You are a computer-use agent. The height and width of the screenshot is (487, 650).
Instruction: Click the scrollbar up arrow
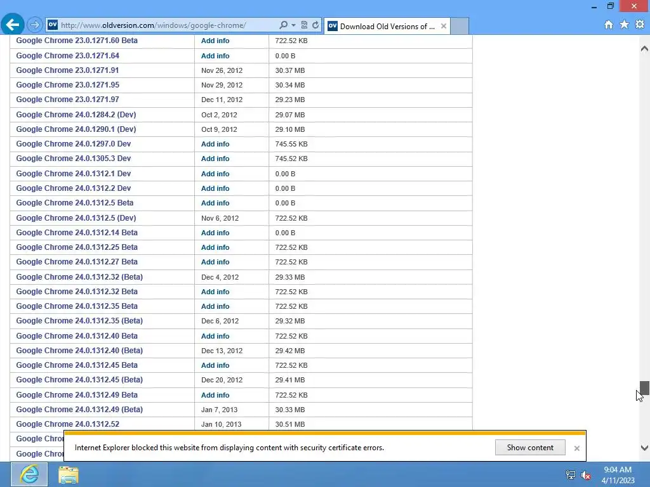pyautogui.click(x=644, y=48)
